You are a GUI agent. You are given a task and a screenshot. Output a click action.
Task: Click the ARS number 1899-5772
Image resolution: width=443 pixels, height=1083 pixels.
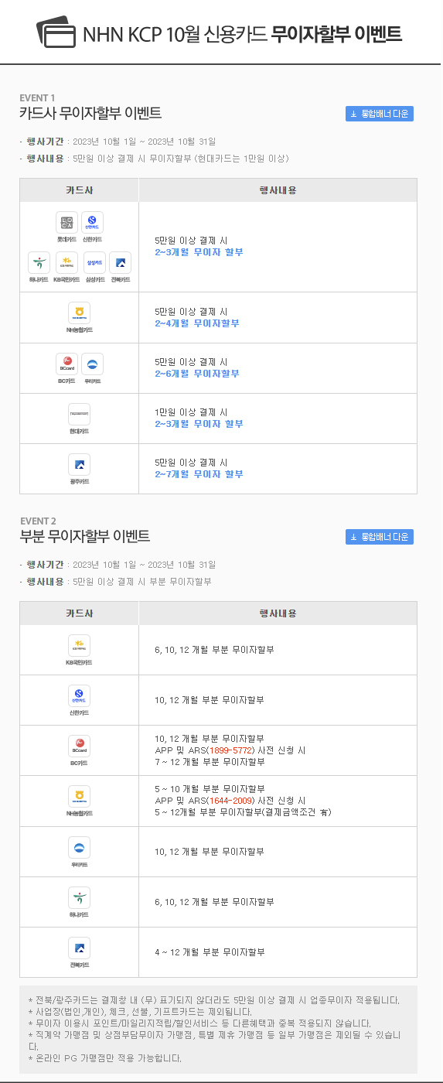[231, 750]
